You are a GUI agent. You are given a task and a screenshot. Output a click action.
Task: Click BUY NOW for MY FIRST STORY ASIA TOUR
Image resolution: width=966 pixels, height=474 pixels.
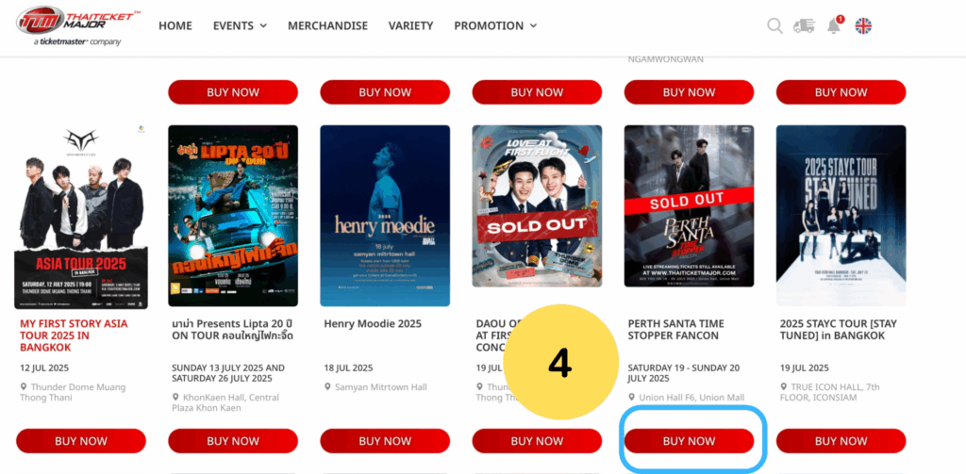[x=81, y=441]
